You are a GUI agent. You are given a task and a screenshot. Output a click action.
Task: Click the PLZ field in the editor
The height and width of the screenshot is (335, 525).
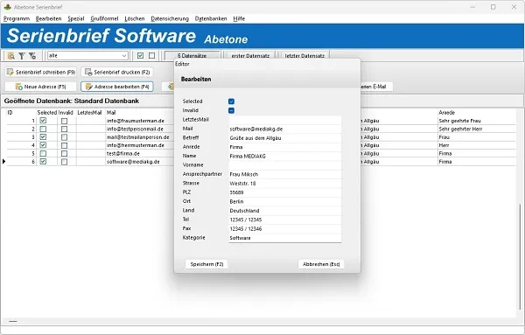tap(285, 192)
